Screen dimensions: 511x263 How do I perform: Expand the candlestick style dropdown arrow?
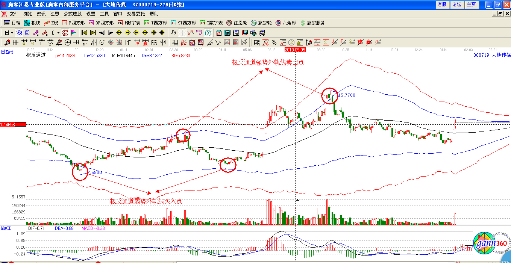(58, 33)
